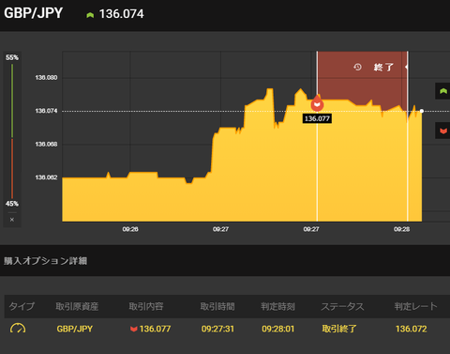Click the speedometer type icon in table row
The height and width of the screenshot is (354, 450).
coord(18,329)
